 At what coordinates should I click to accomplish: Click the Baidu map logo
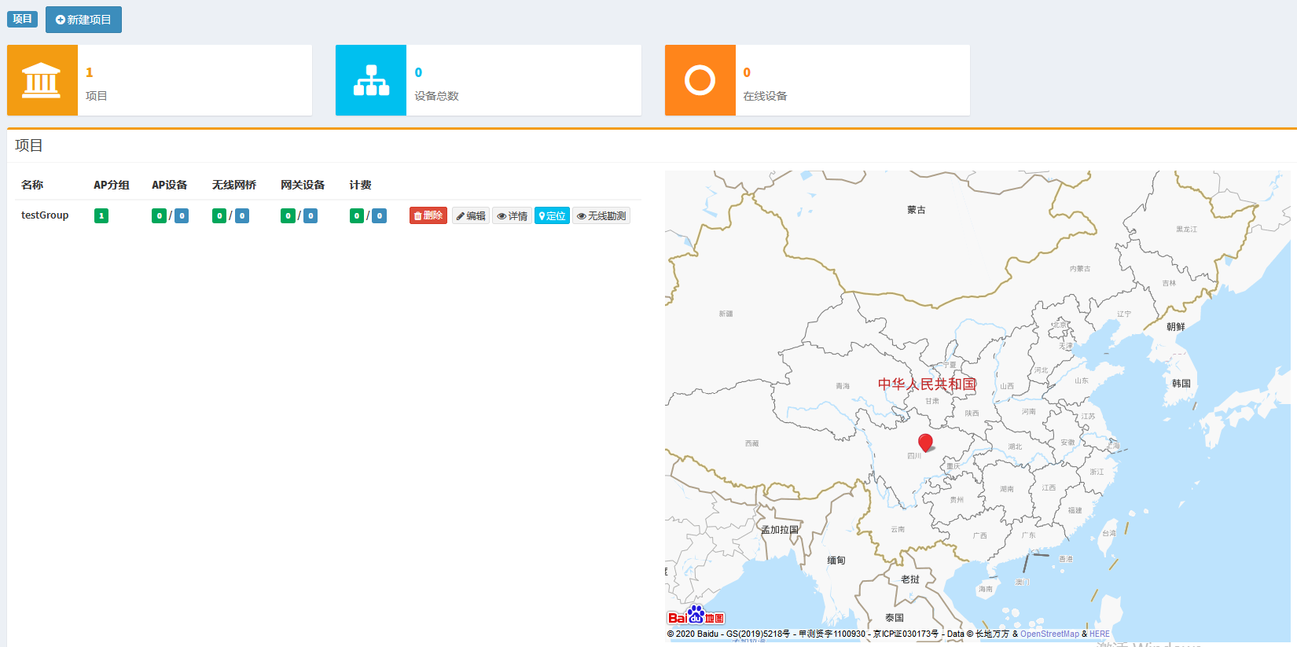coord(696,616)
